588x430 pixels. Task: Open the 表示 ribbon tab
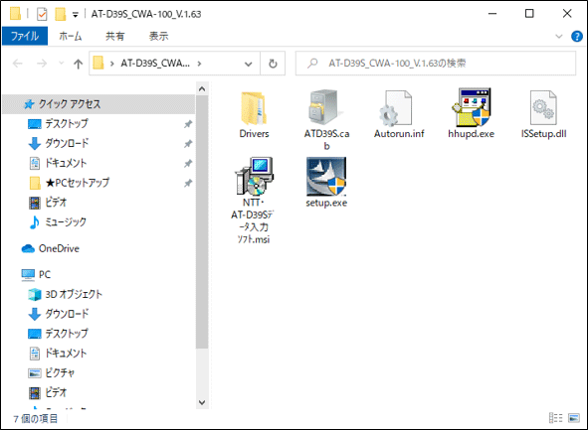pos(158,36)
